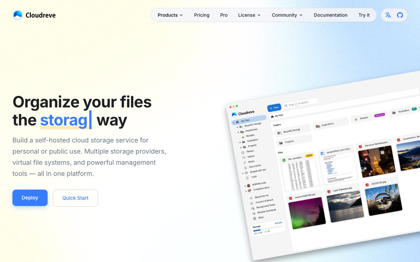Open the Inspirations folder card

click(330, 123)
